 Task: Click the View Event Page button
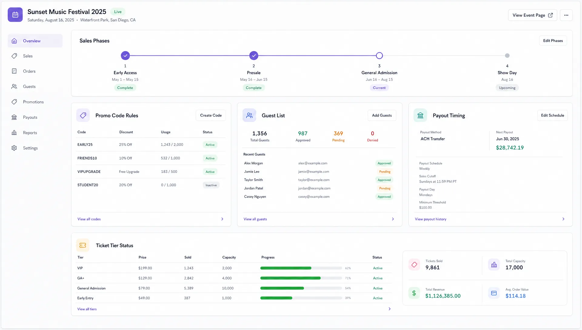tap(532, 15)
